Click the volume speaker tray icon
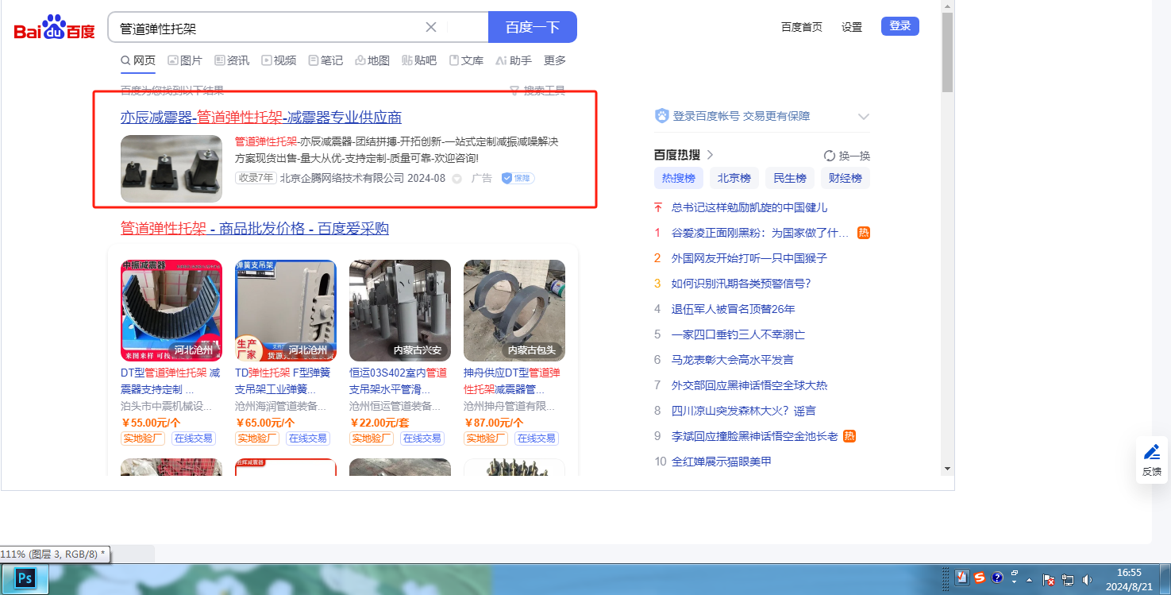 1087,579
